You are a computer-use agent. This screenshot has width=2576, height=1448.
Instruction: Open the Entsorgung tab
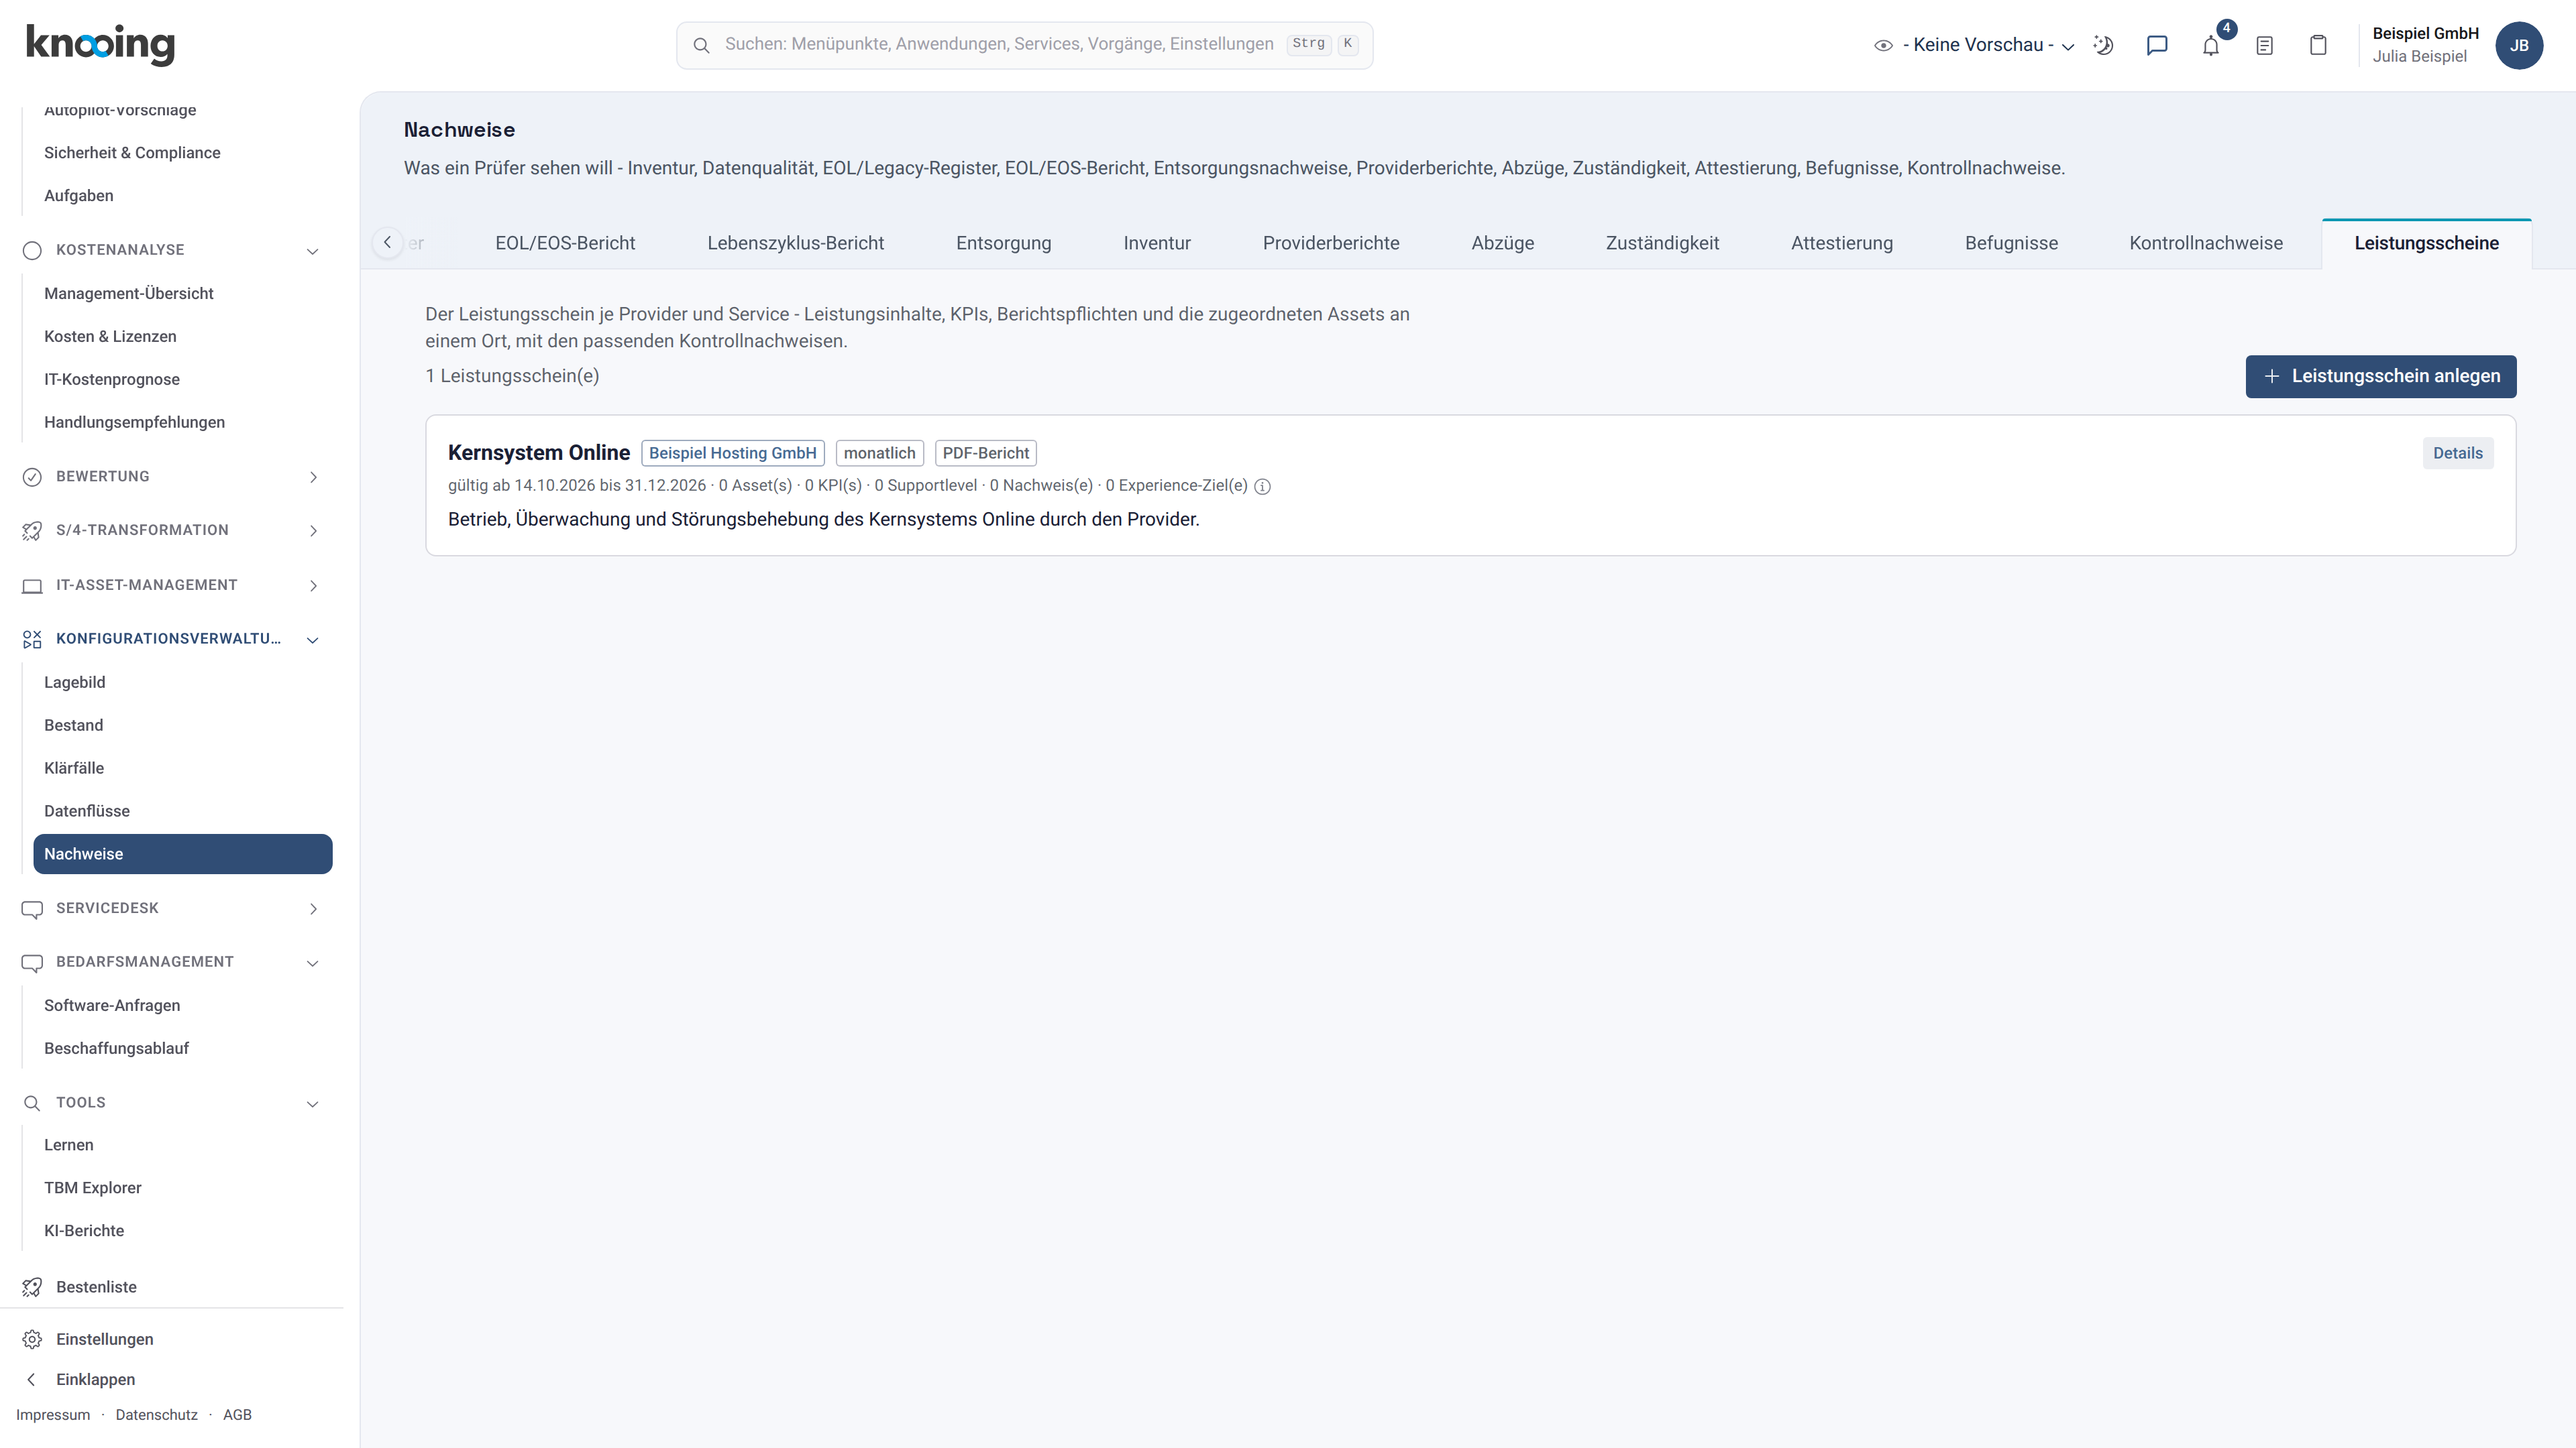tap(1003, 243)
